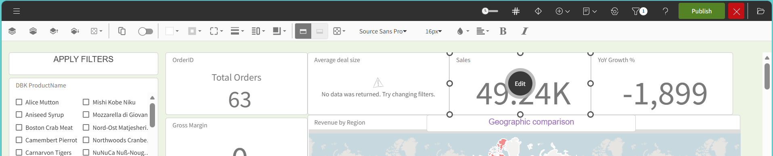
Task: Select the YoY Growth % tile
Action: tap(662, 83)
